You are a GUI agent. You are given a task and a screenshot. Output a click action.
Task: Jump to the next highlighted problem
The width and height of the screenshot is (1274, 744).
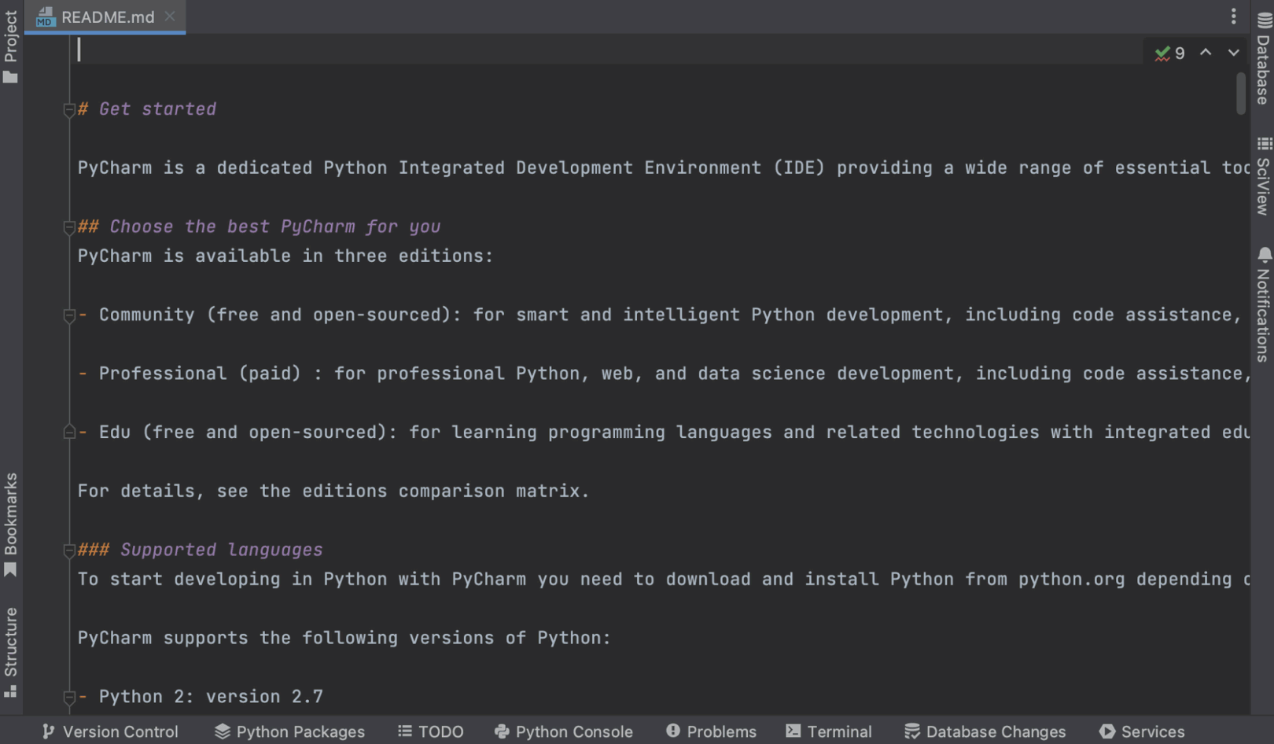(1233, 53)
